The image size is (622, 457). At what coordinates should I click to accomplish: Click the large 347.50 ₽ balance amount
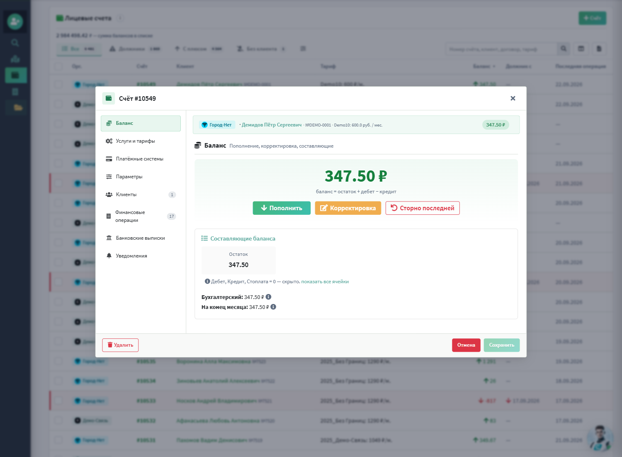pyautogui.click(x=356, y=176)
